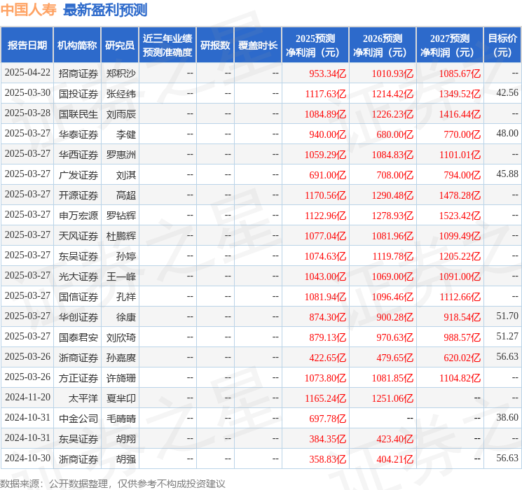Select the 华创证券 institution cell
This screenshot has height=490, width=522.
[x=78, y=317]
